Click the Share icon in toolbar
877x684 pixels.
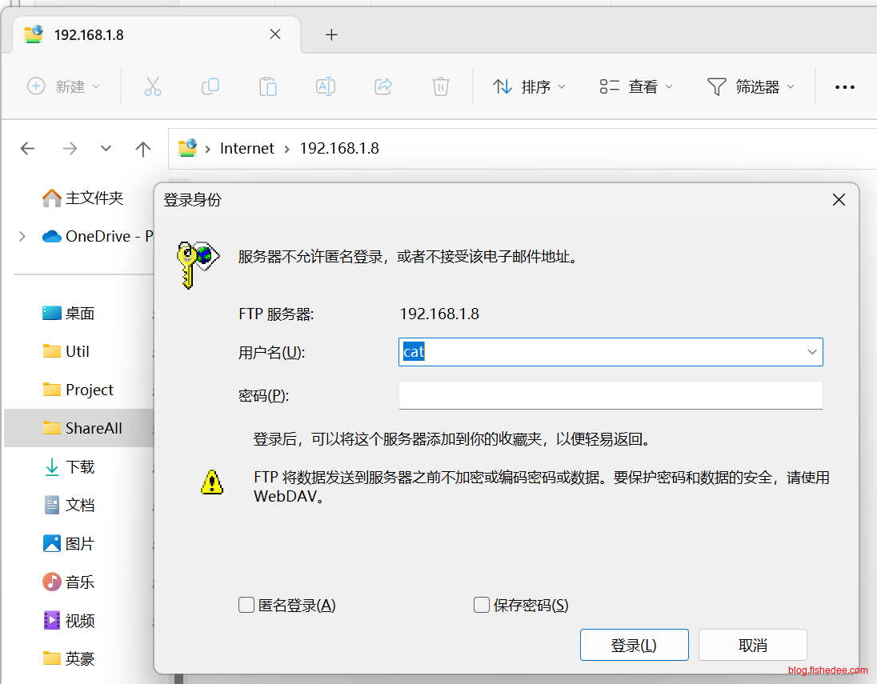click(x=383, y=86)
